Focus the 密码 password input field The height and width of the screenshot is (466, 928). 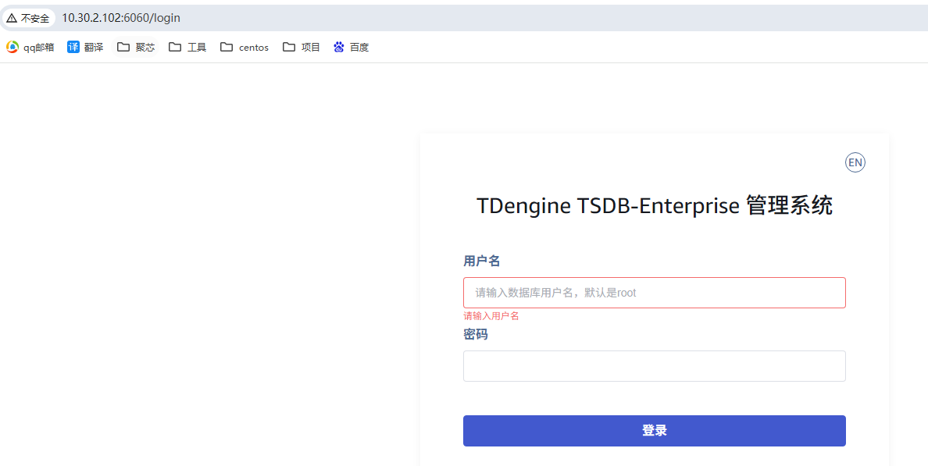click(x=654, y=366)
